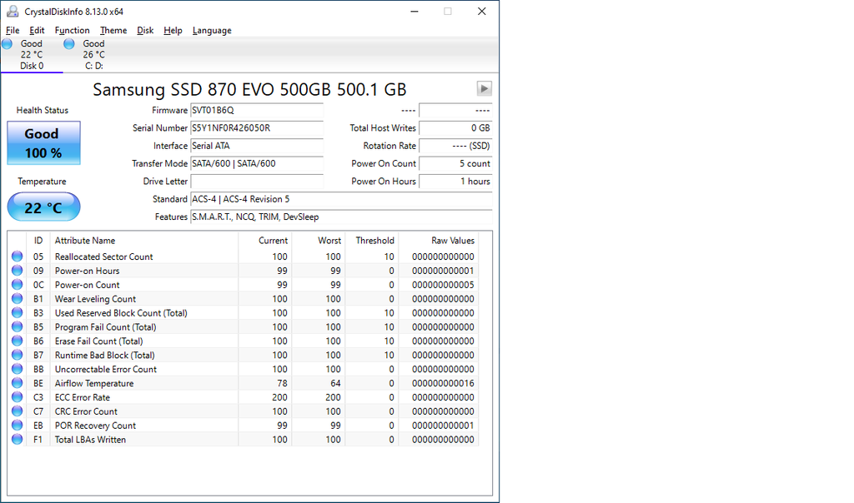Click the Serial Number field

[257, 128]
